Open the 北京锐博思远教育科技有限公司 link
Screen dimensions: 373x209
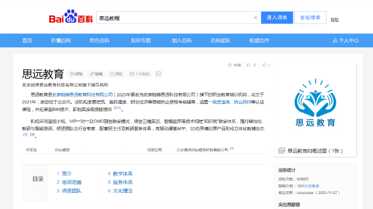[x=83, y=95]
